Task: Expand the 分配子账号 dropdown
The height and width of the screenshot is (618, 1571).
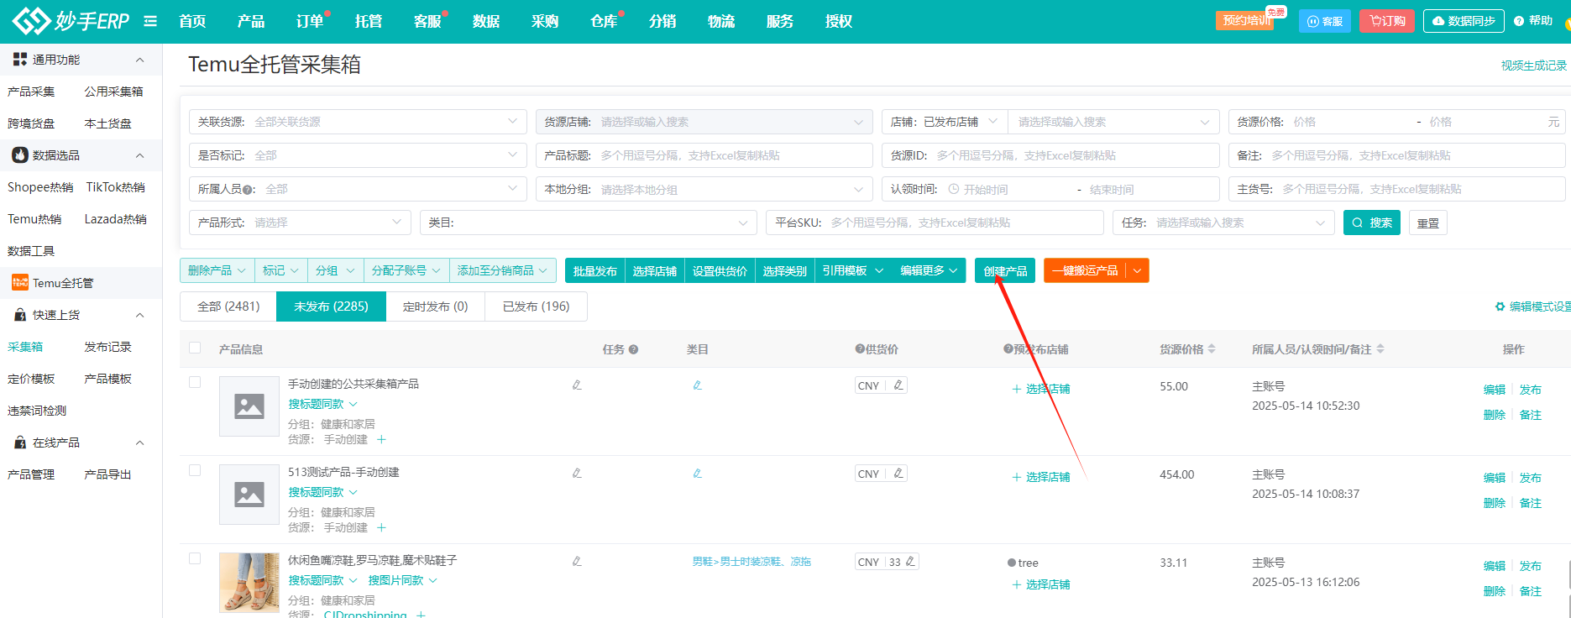Action: point(406,270)
